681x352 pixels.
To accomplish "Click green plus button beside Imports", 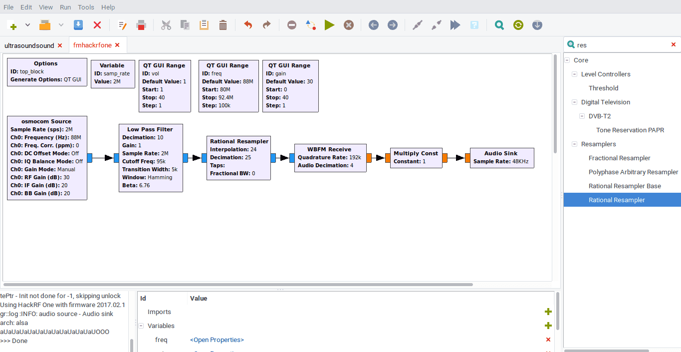I will 548,312.
